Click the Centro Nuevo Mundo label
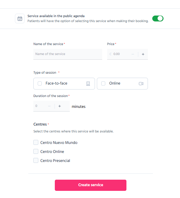Screen dimensions: 180x198 click(x=59, y=143)
